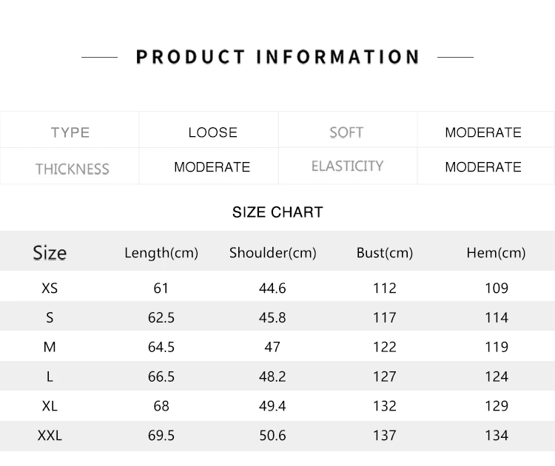Screen dimensions: 555x466
Task: Click the 109 hem value for XS
Action: click(497, 288)
